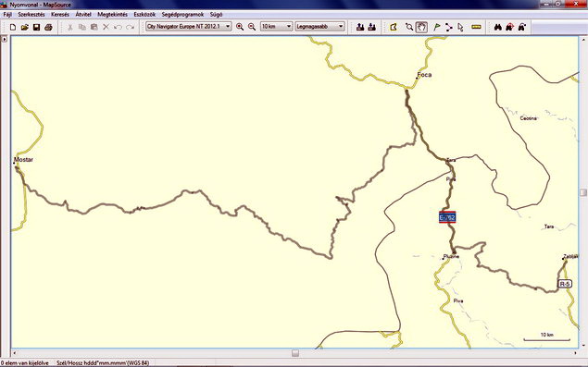Viewport: 588px width, 367px height.
Task: Zoom out with the minus magnifier icon
Action: (x=252, y=27)
